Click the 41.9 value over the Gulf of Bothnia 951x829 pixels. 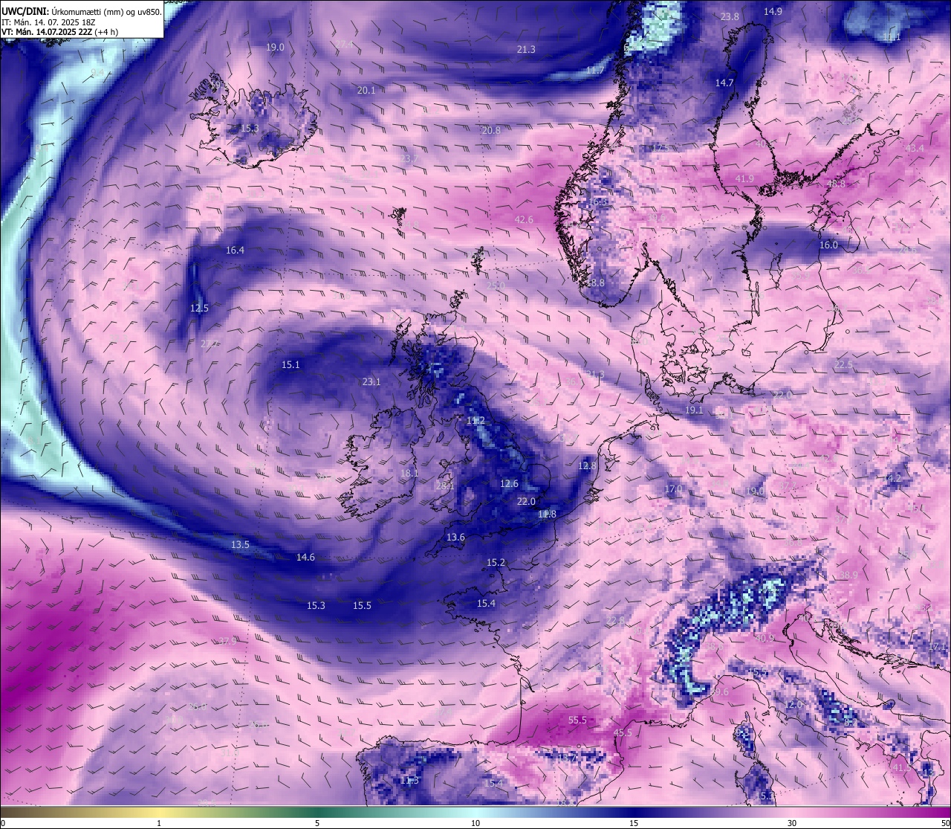click(744, 179)
